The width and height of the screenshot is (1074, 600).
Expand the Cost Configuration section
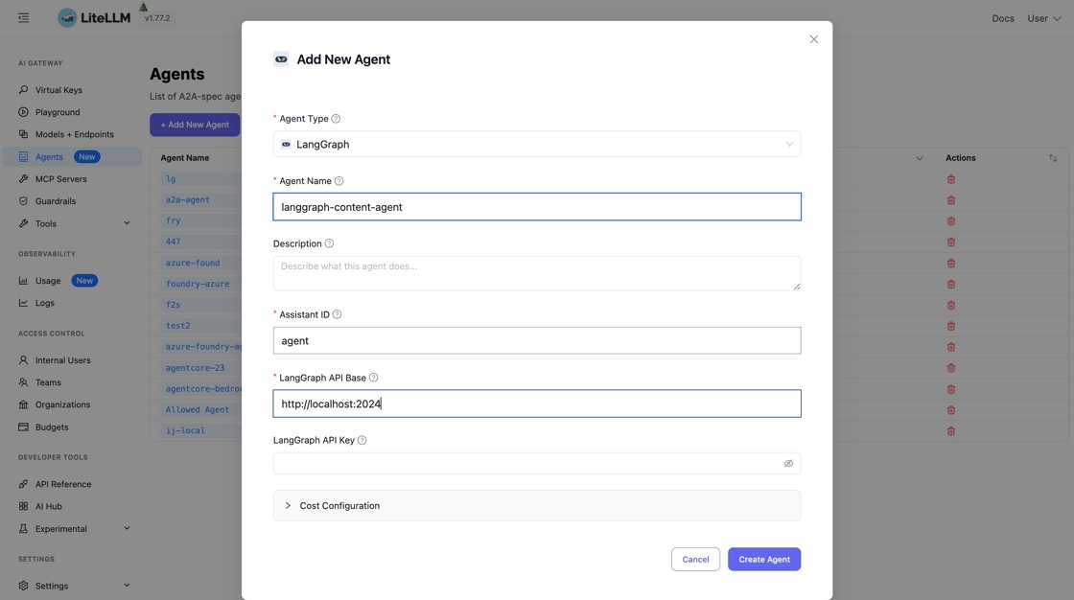537,505
